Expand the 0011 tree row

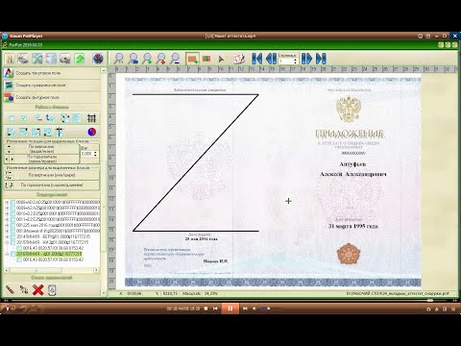(7, 219)
